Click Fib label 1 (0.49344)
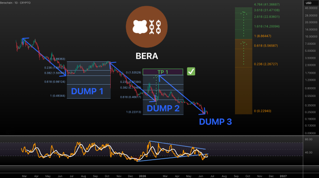This screenshot has height=178, width=319. pyautogui.click(x=58, y=96)
